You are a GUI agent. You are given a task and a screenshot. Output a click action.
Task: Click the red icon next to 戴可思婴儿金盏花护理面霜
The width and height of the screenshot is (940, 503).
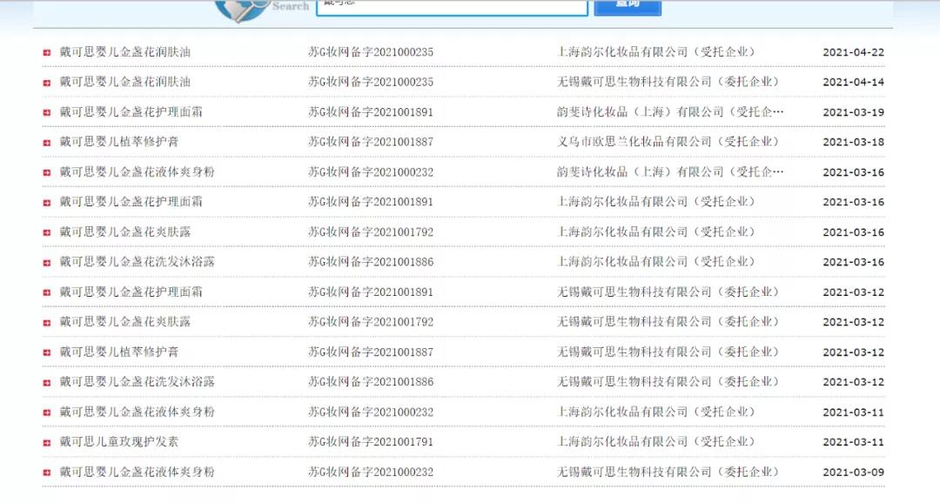click(46, 111)
